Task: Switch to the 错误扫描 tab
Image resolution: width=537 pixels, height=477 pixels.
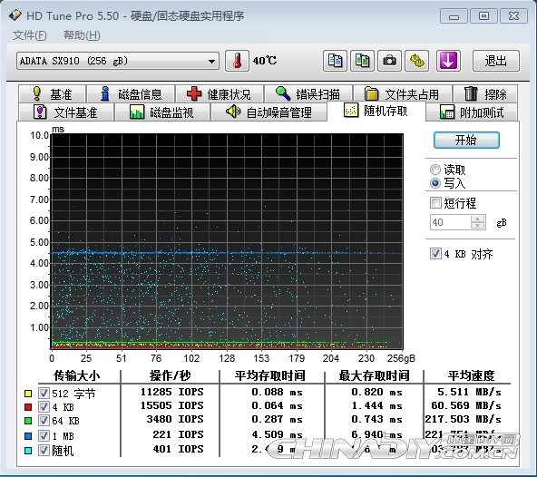Action: 308,93
